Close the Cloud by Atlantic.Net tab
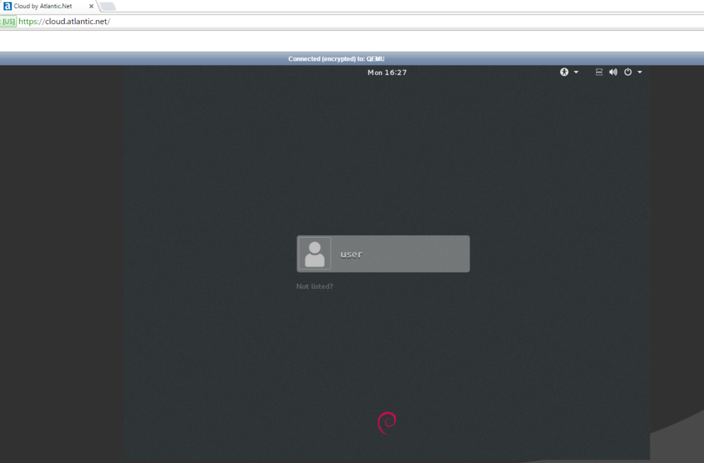The image size is (704, 463). click(91, 6)
